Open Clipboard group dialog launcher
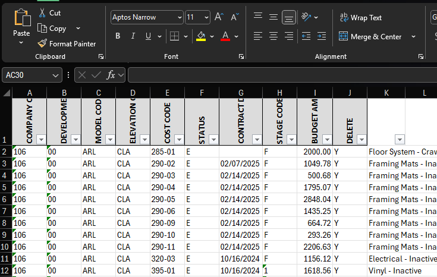 point(101,56)
